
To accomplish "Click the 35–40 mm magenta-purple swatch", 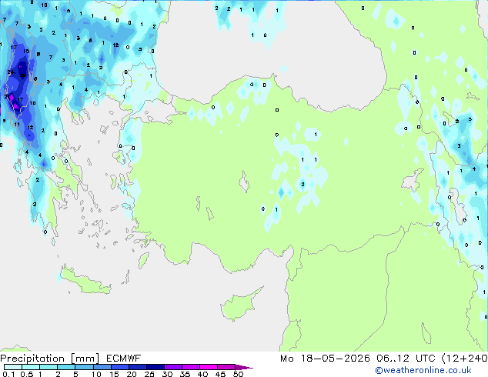I will pos(190,367).
